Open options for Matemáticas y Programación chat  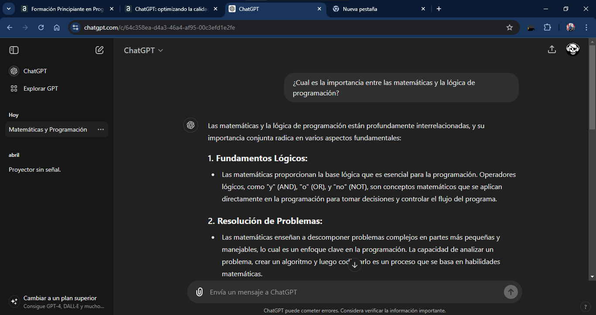(x=101, y=129)
